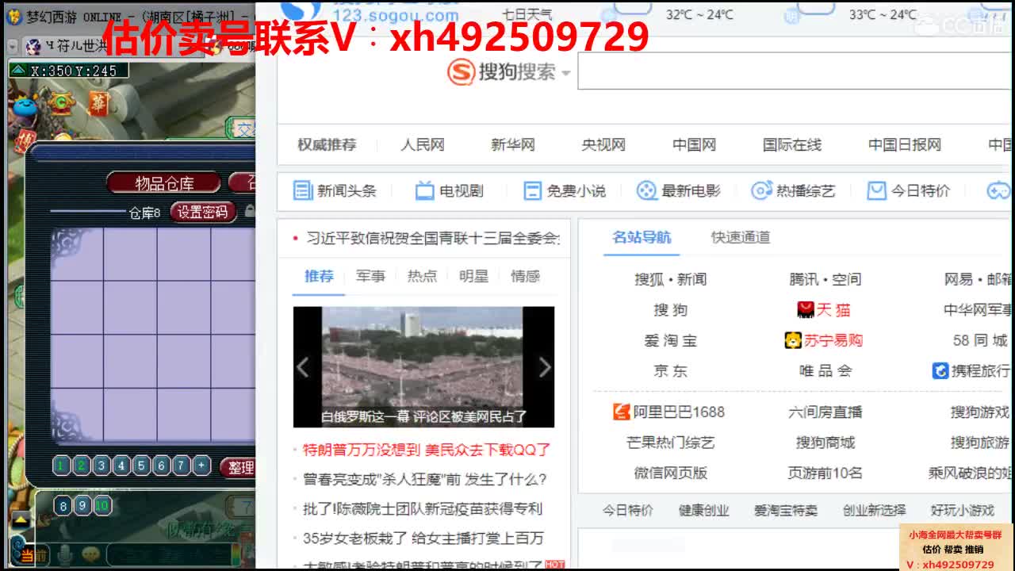Image resolution: width=1015 pixels, height=571 pixels.
Task: Select warehouse page 8 button
Action: [x=63, y=506]
